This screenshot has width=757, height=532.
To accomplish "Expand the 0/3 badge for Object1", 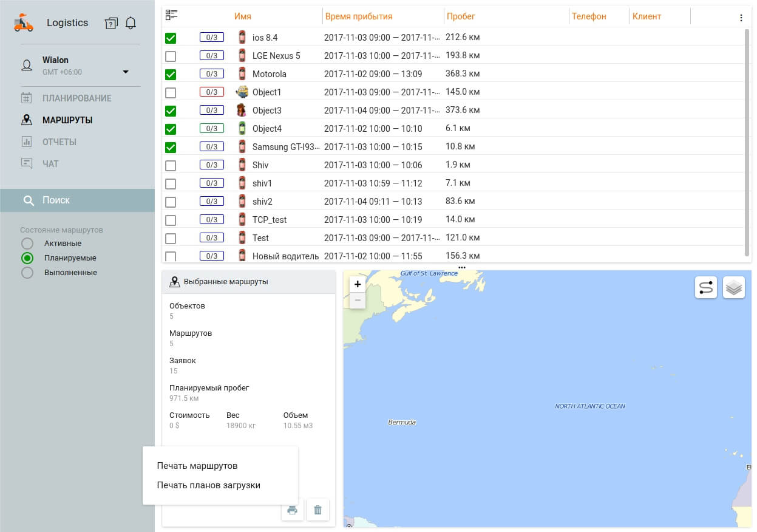I will coord(211,92).
